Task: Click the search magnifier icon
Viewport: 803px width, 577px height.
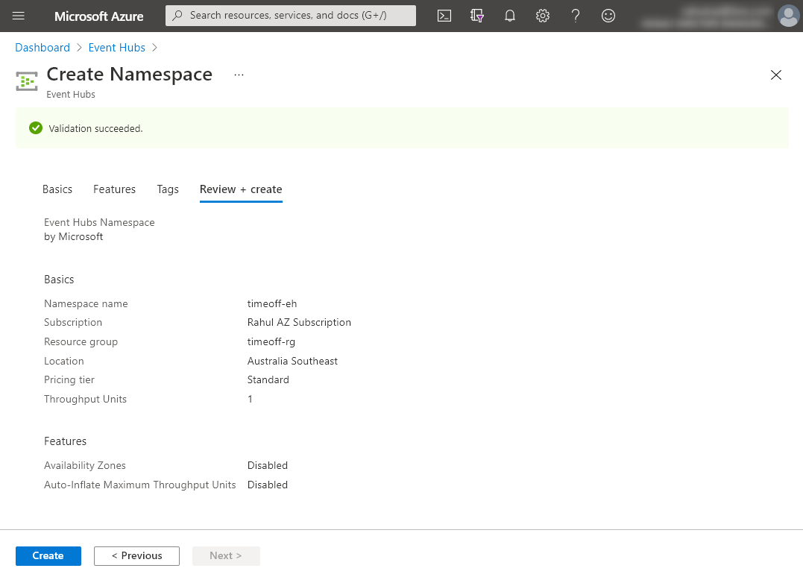Action: point(177,16)
